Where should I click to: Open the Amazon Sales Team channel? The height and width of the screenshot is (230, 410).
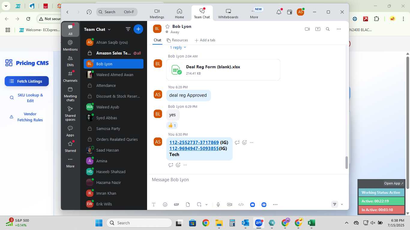(113, 53)
